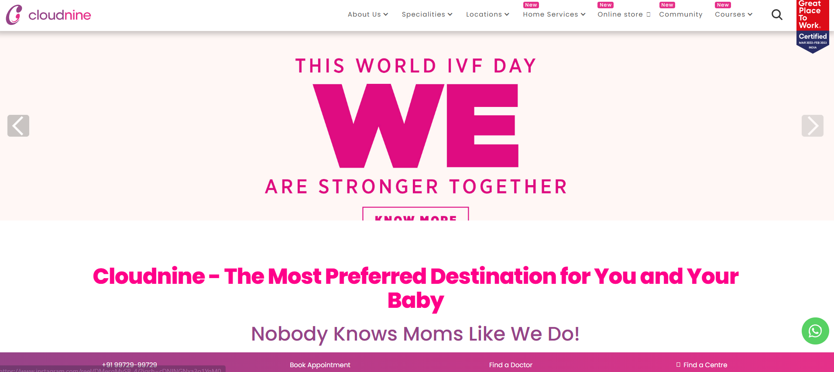The width and height of the screenshot is (834, 372).
Task: Expand the About Us dropdown
Action: [367, 14]
